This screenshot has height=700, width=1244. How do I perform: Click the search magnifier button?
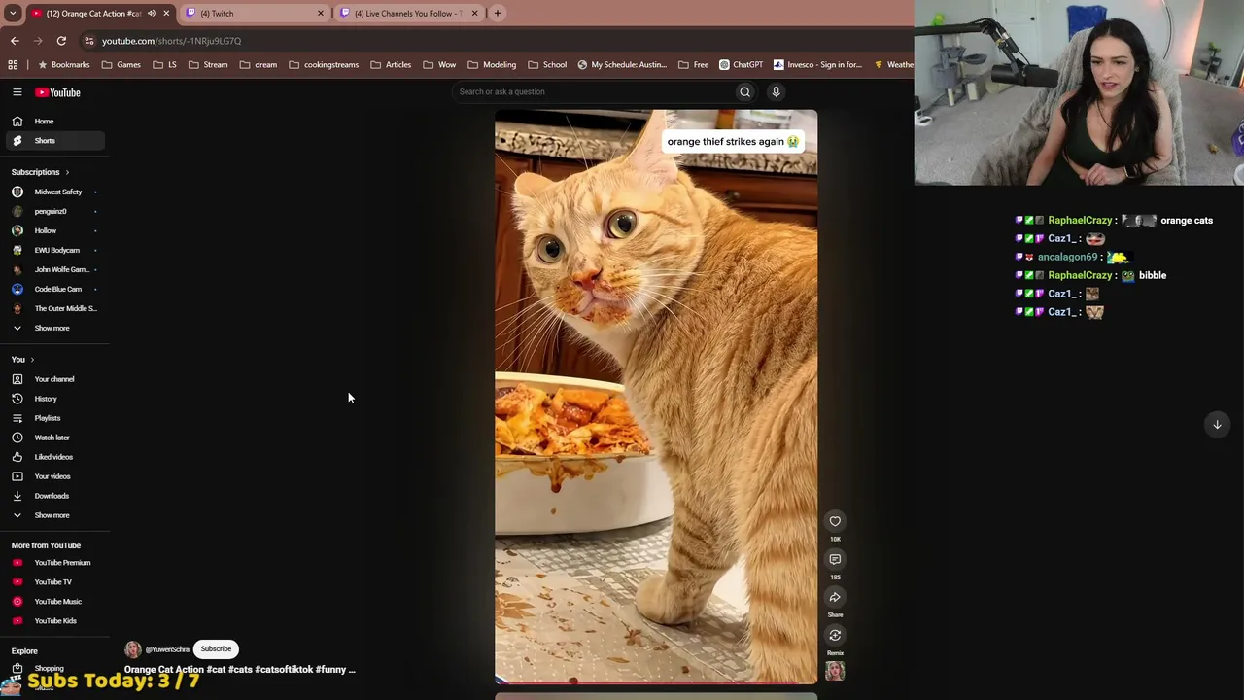click(745, 92)
